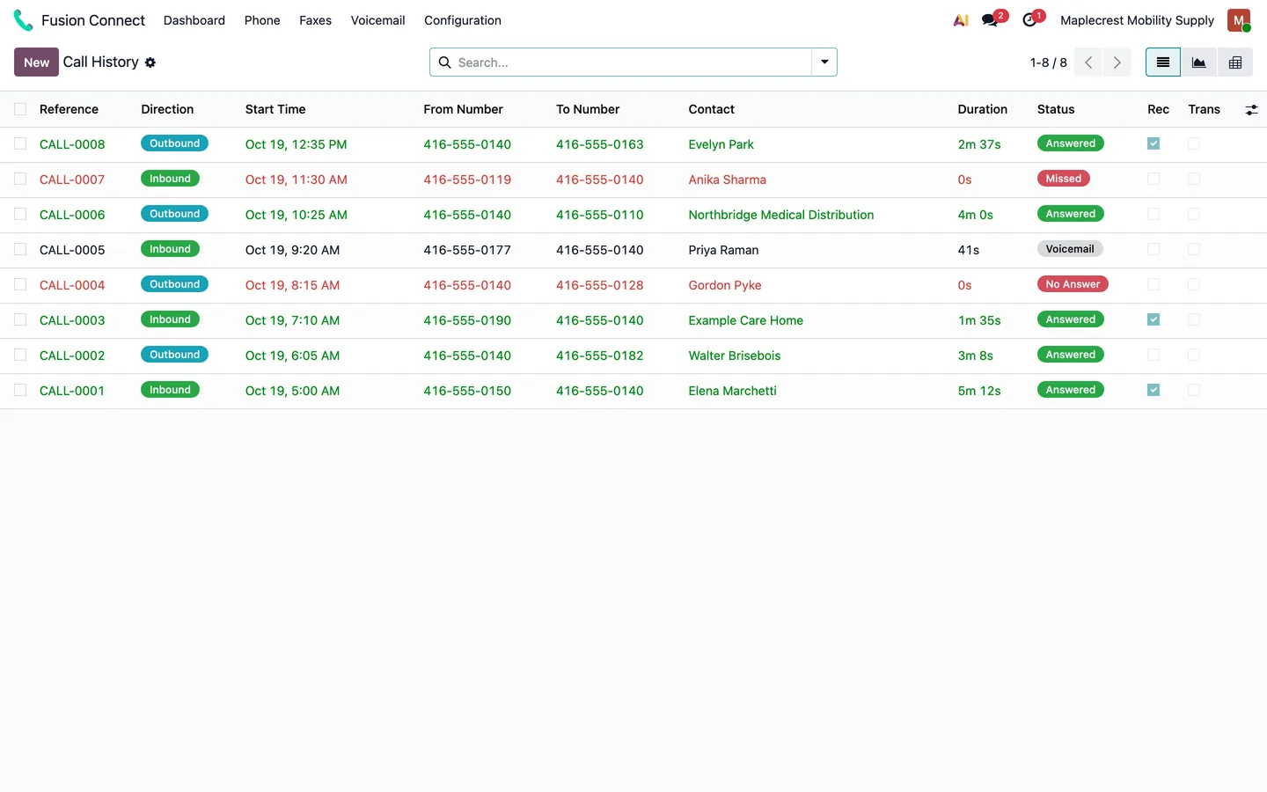Go to the next page of records
1267x792 pixels.
pos(1117,62)
